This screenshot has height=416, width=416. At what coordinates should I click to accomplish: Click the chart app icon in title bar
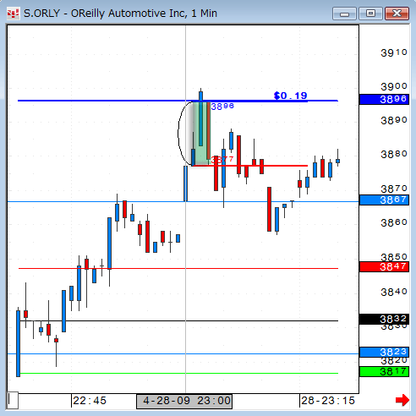13,14
